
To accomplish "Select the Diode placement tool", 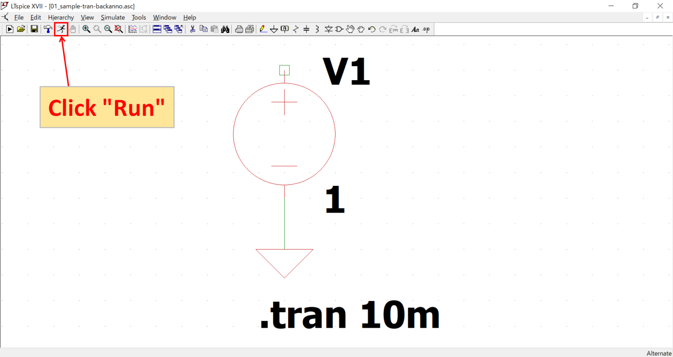I will [x=328, y=29].
